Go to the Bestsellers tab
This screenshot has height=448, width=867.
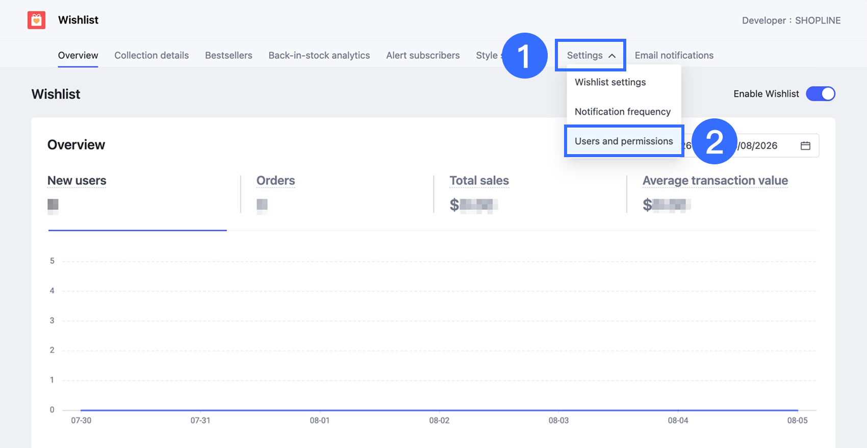coord(228,55)
